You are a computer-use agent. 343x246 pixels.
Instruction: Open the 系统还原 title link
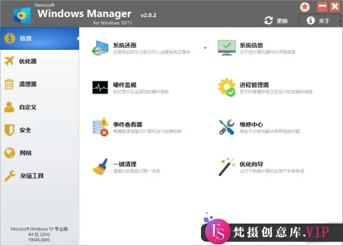125,45
